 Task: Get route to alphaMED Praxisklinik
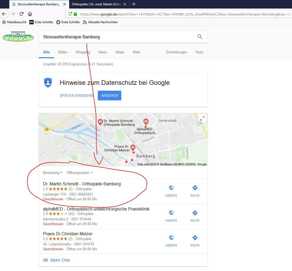(x=195, y=216)
